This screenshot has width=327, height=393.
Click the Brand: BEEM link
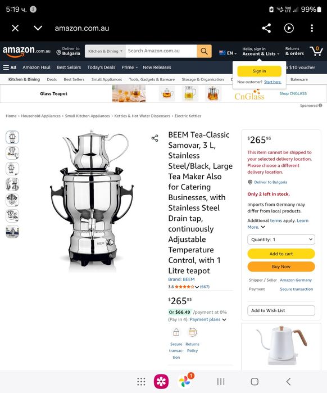point(181,279)
